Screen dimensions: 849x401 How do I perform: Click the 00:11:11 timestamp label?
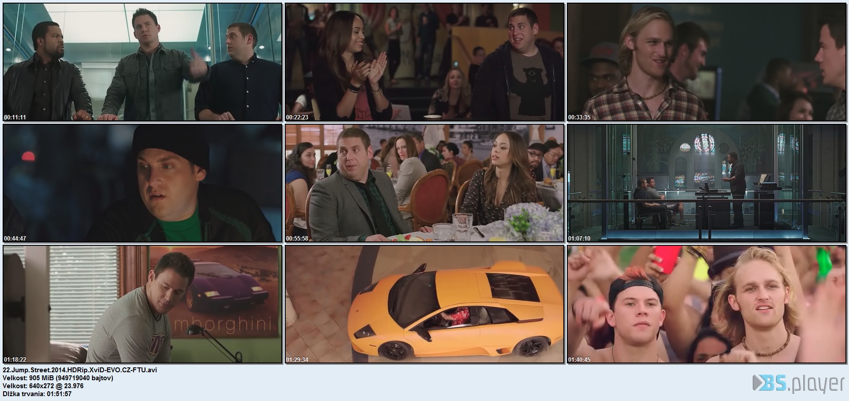click(15, 118)
